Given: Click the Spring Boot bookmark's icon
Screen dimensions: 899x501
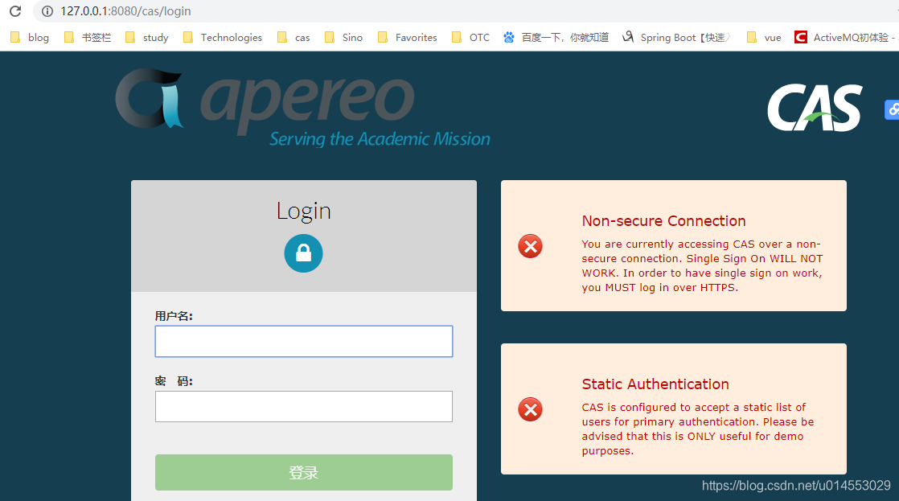Looking at the screenshot, I should point(628,37).
